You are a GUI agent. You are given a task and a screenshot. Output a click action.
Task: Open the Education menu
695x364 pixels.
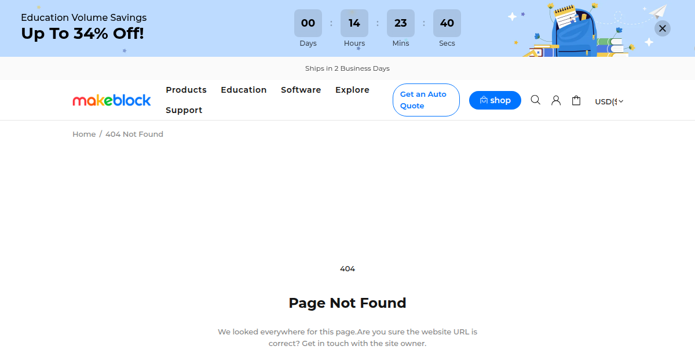point(244,90)
